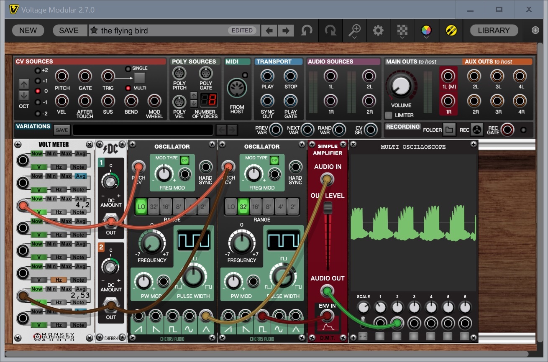Select Hz unit on sixth volt meter row
The height and width of the screenshot is (362, 548).
(59, 280)
